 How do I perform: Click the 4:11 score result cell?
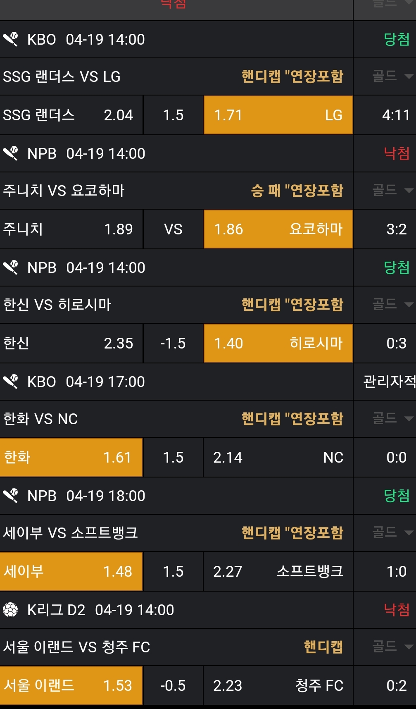coord(396,115)
